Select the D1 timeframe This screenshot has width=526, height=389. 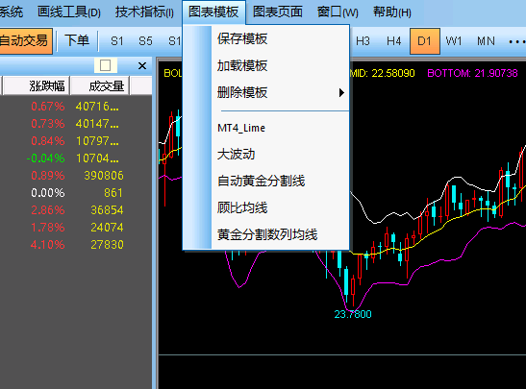point(424,41)
